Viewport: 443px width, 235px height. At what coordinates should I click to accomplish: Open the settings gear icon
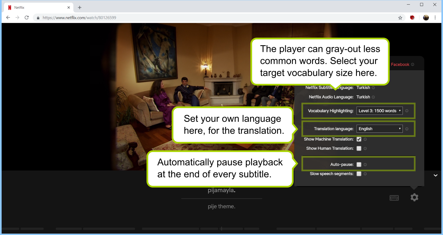click(414, 197)
